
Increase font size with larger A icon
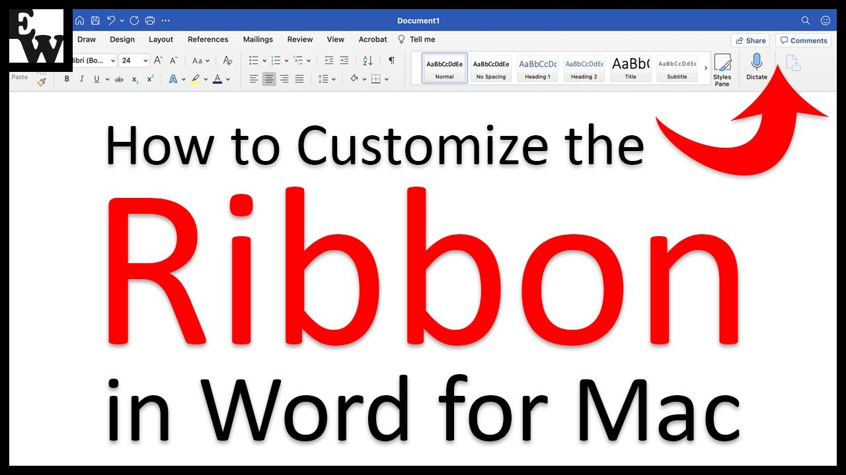[159, 60]
